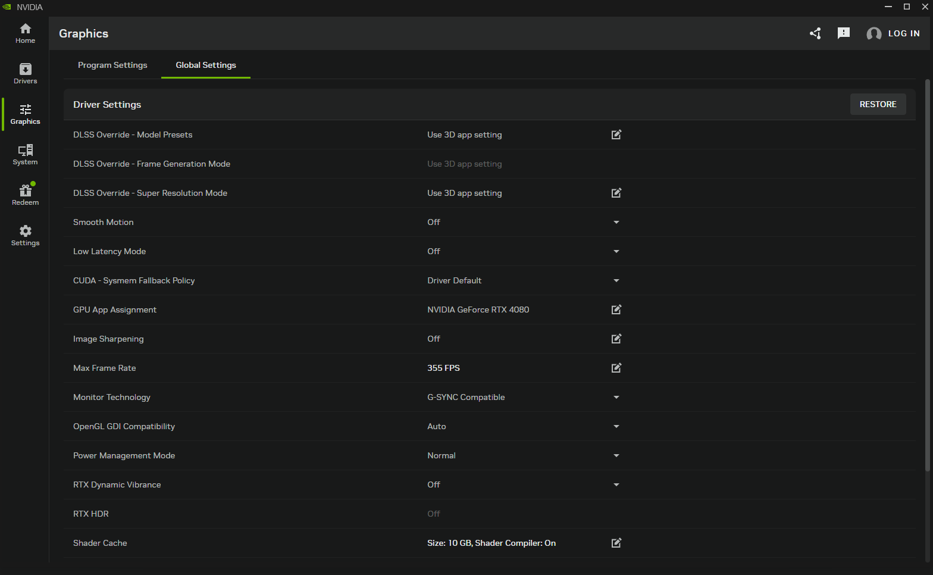Select the Global Settings tab
The width and height of the screenshot is (933, 575).
[x=206, y=65]
